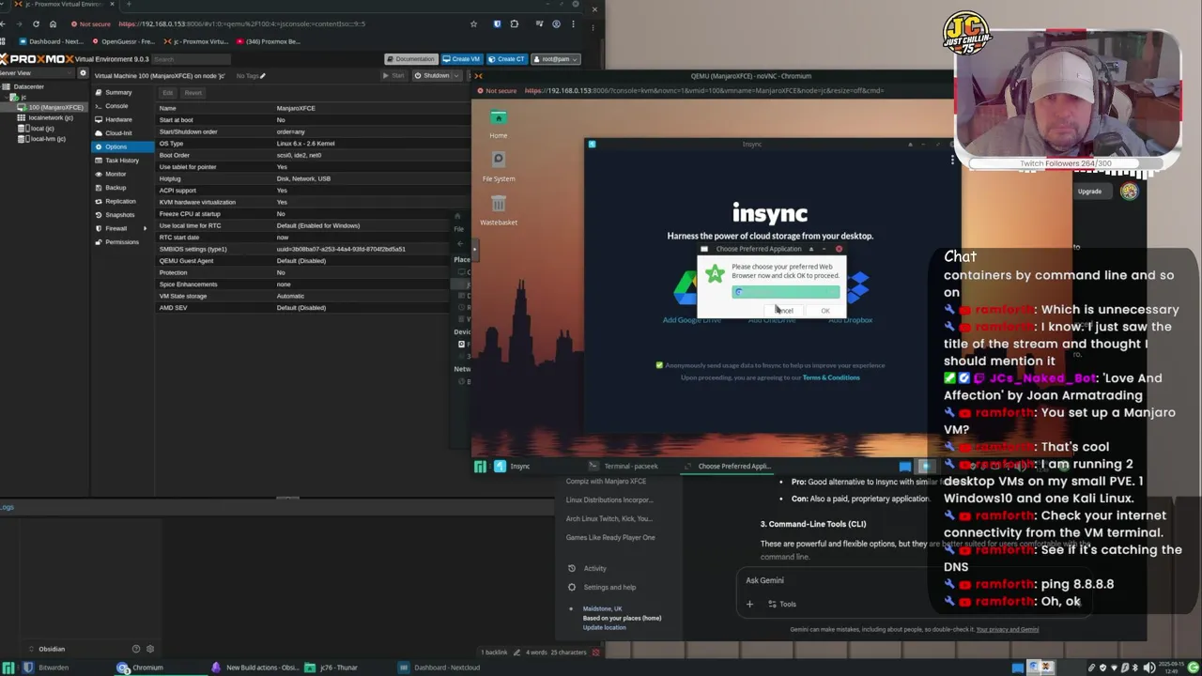Open the (346) Proxmox Be... bookmark
This screenshot has height=676, width=1202.
click(269, 41)
